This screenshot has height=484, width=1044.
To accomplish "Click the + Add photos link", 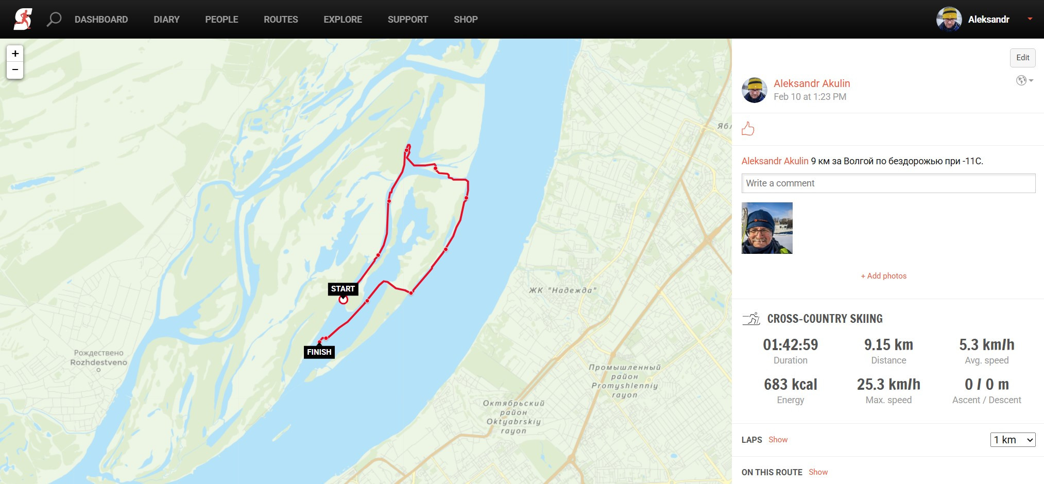I will coord(884,276).
